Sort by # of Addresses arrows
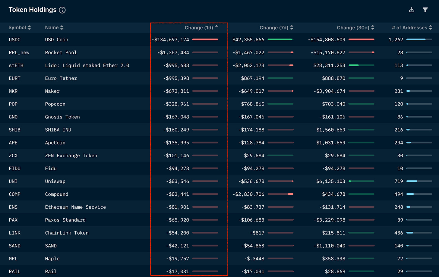439x277 pixels. pos(431,28)
